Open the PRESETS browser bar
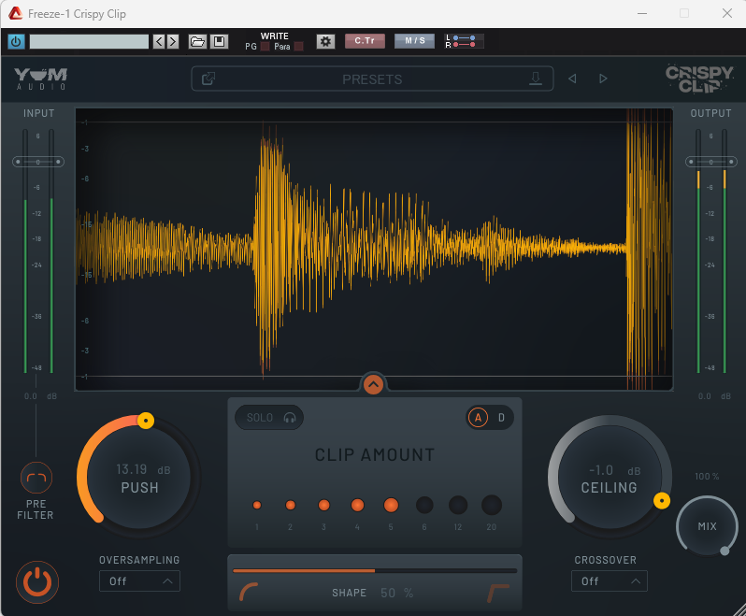Viewport: 746px width, 616px height. (372, 79)
